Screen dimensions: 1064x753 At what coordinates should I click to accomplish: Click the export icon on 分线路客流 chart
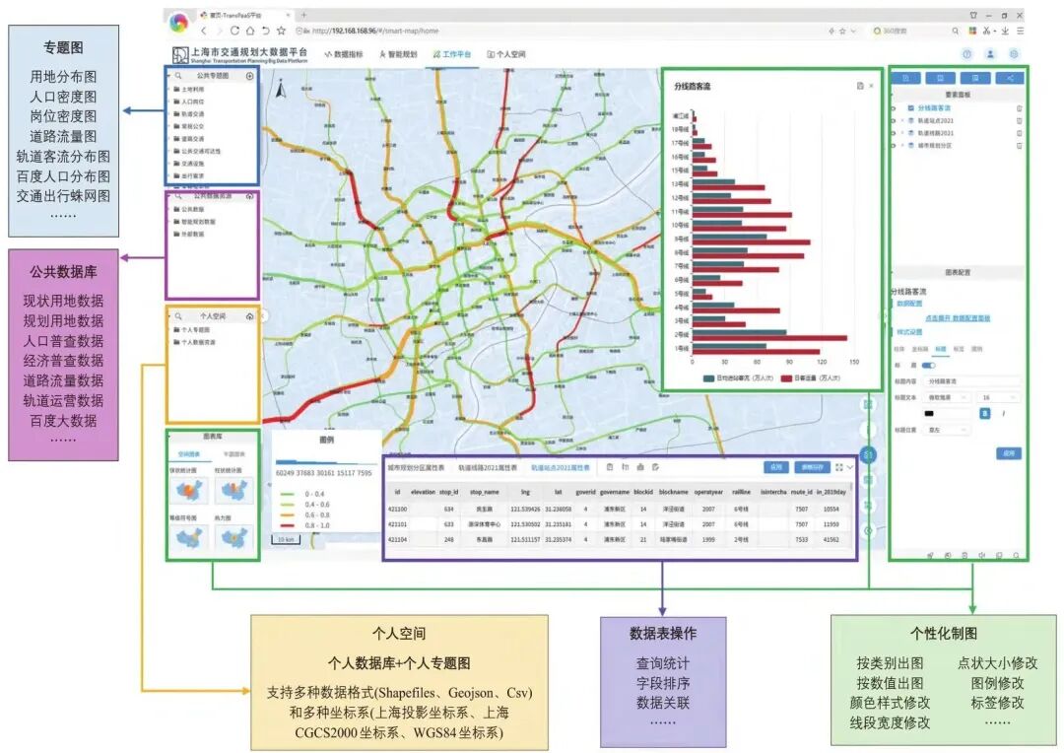click(860, 86)
